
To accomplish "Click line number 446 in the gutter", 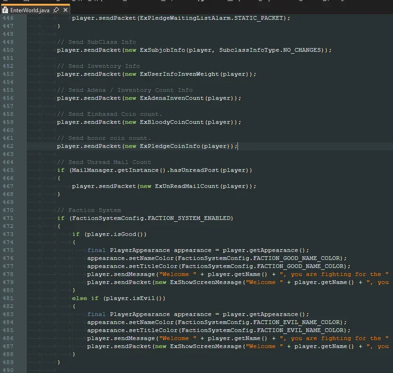I will [x=8, y=18].
